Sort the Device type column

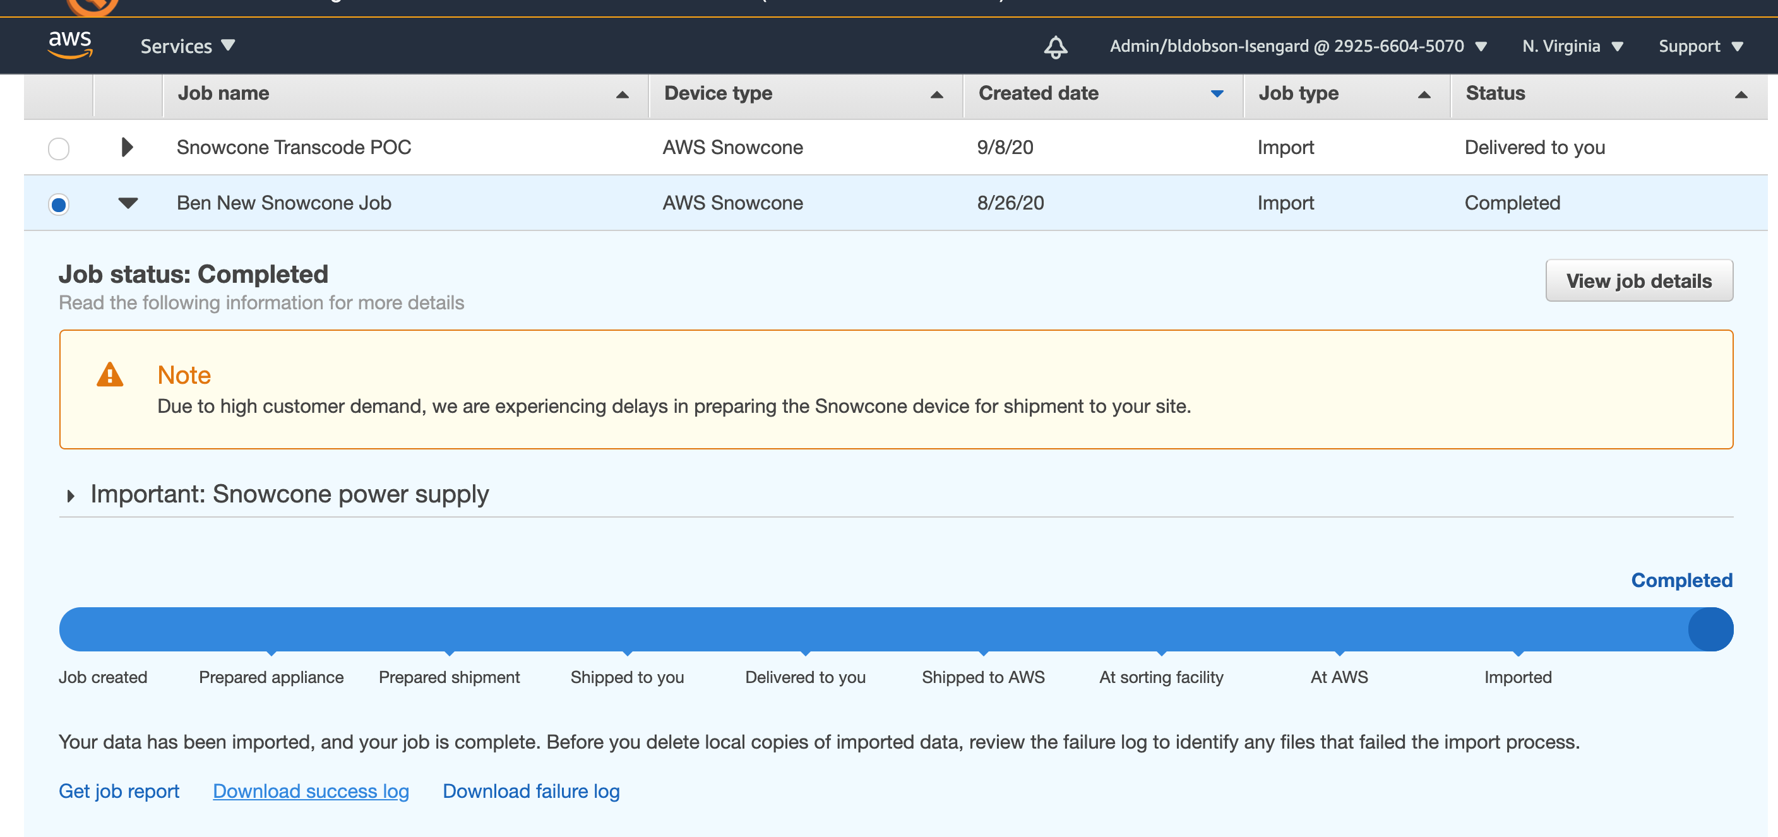click(936, 95)
